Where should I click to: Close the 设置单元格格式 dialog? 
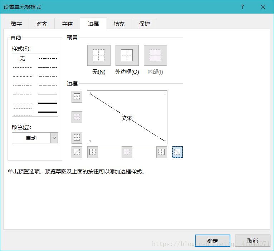coord(263,7)
